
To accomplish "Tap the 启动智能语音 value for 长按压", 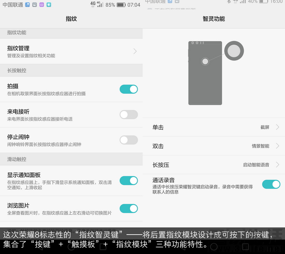I will click(256, 165).
